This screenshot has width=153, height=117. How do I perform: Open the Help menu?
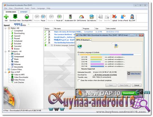pos(48,8)
